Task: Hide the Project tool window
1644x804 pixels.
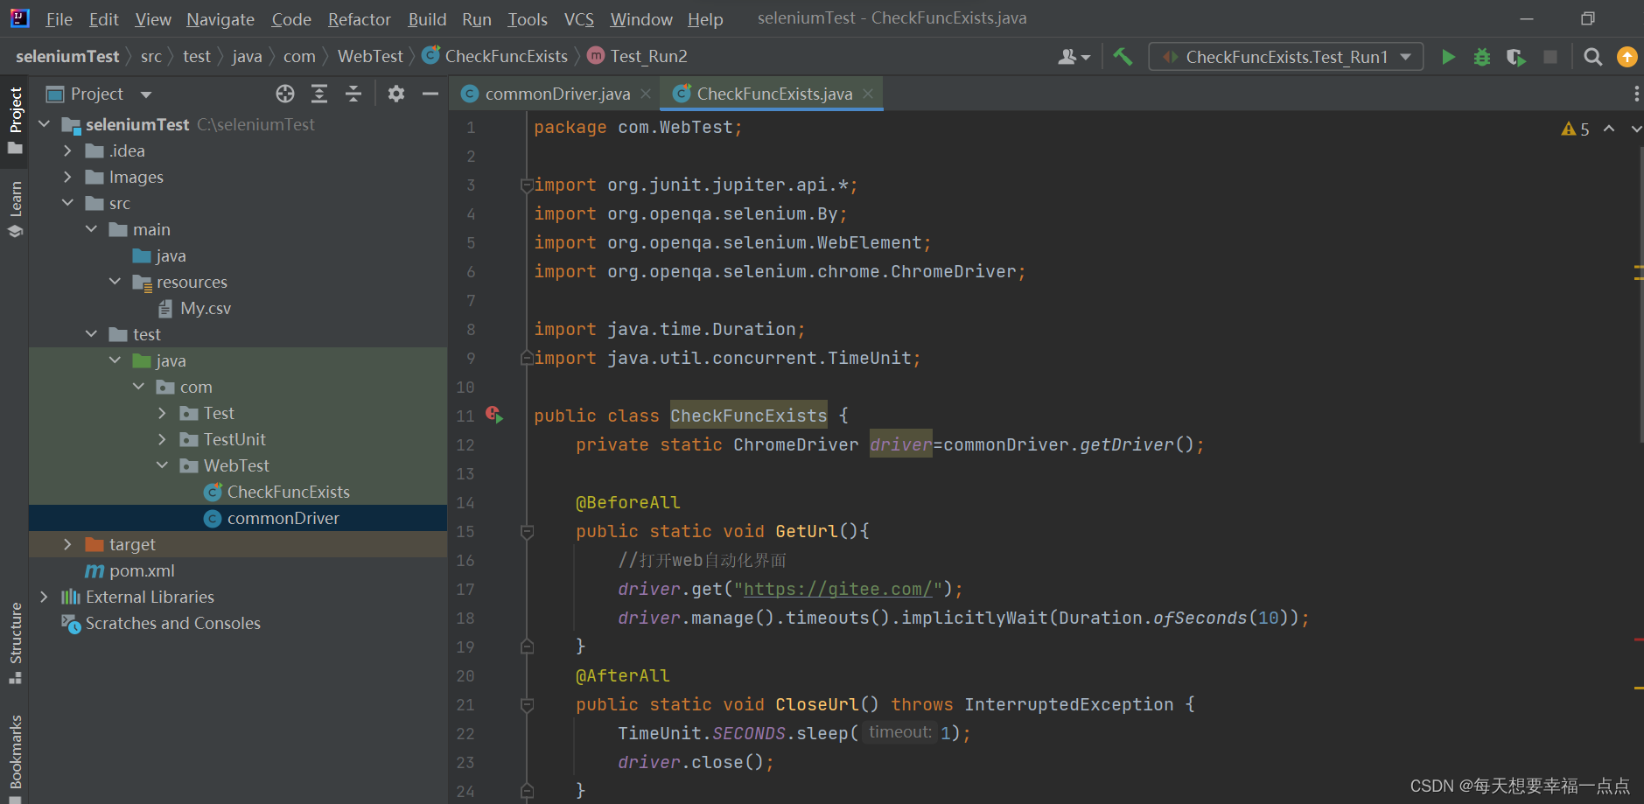Action: 430,94
